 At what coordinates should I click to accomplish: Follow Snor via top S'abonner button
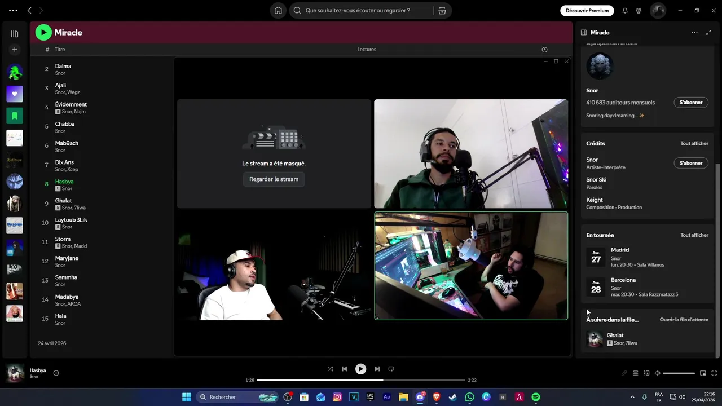coord(691,103)
